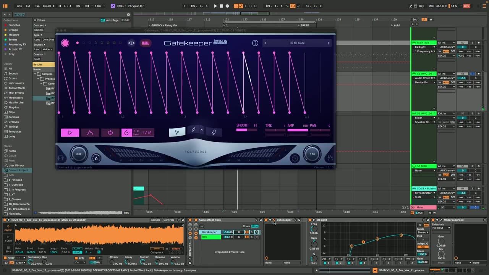Open the EQ Eight Stereo mode dropdown
This screenshot has width=489, height=275.
423,232
